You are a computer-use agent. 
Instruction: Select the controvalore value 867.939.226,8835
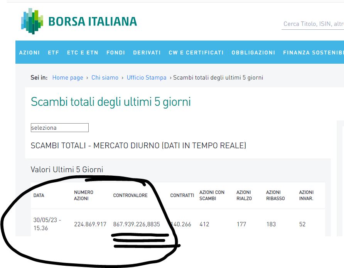[137, 224]
